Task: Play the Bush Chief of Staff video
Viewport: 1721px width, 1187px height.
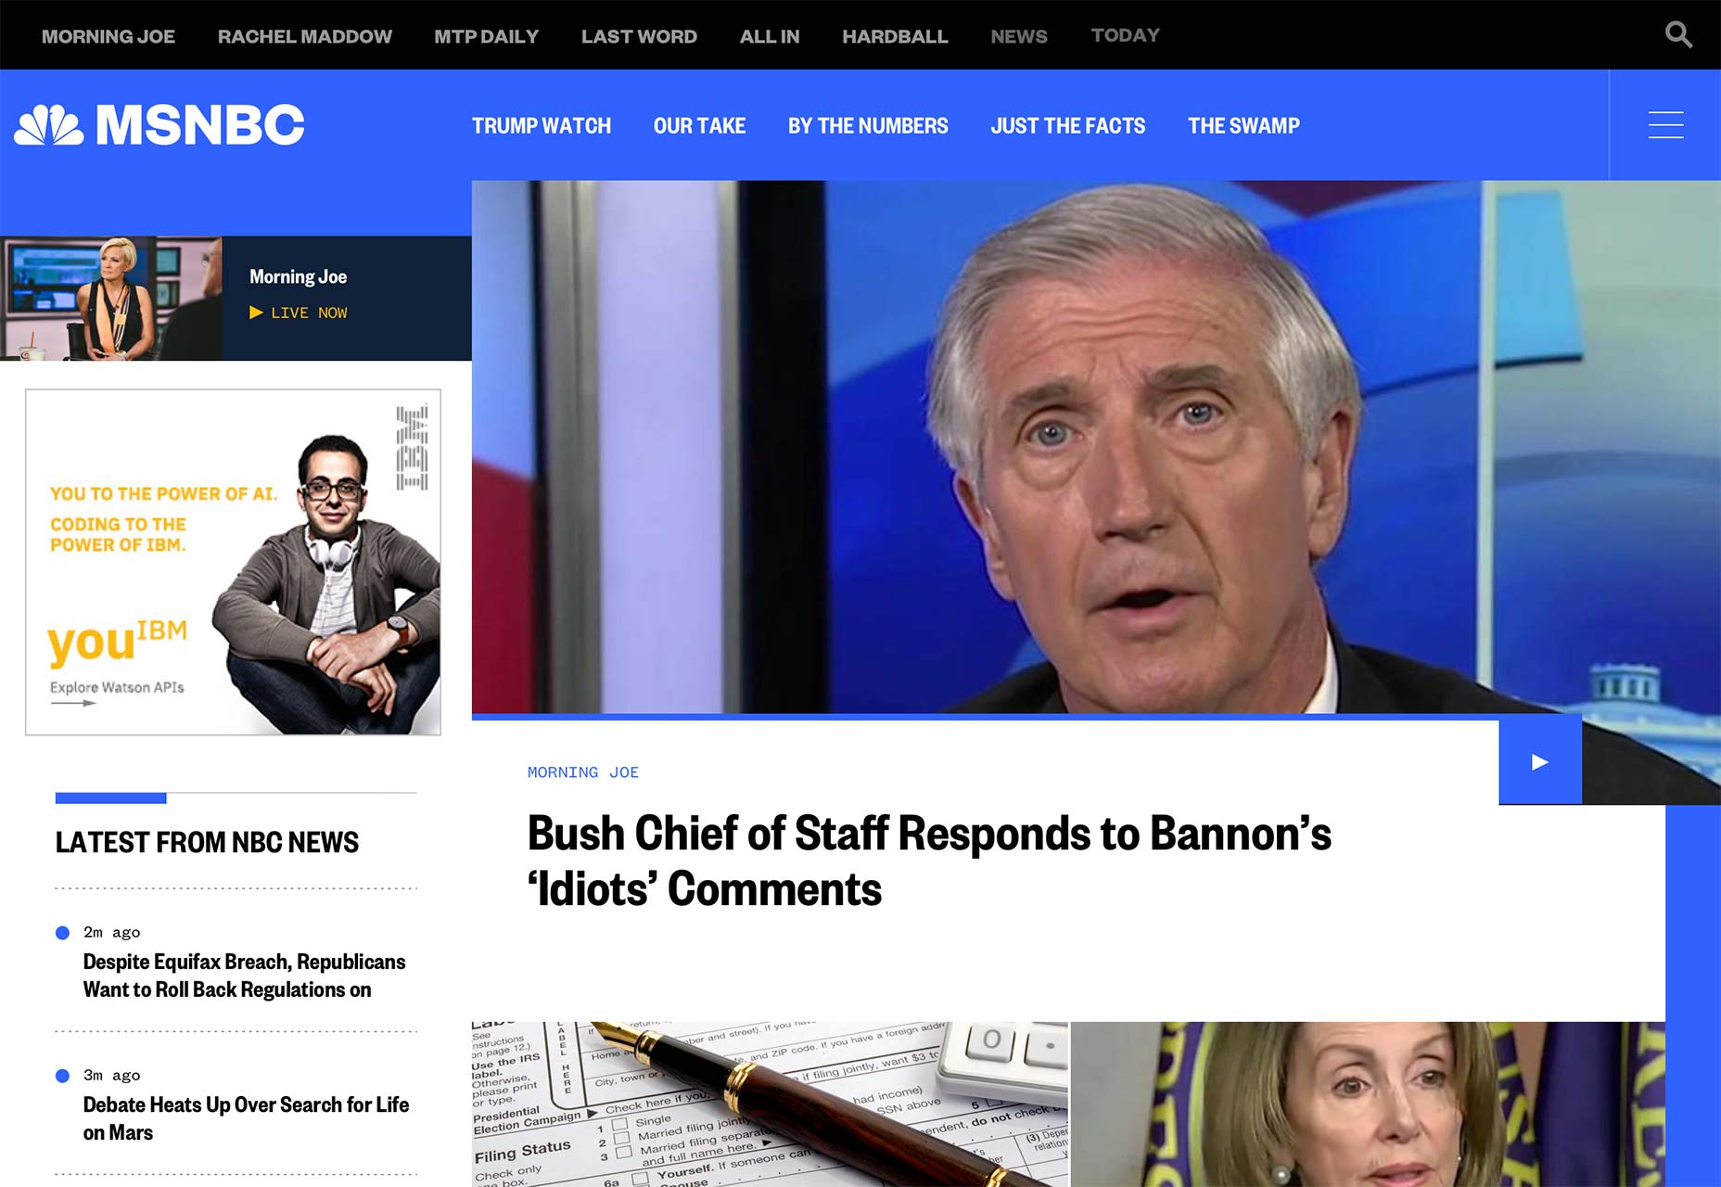Action: [1540, 762]
